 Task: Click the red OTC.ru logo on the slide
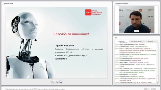[88, 12]
